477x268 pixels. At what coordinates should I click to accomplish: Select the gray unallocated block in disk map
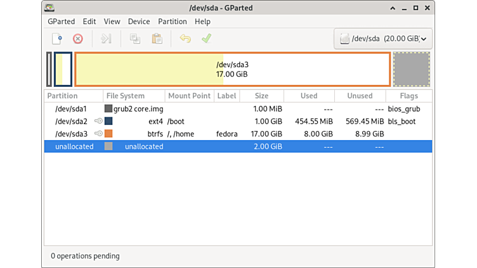click(x=411, y=69)
